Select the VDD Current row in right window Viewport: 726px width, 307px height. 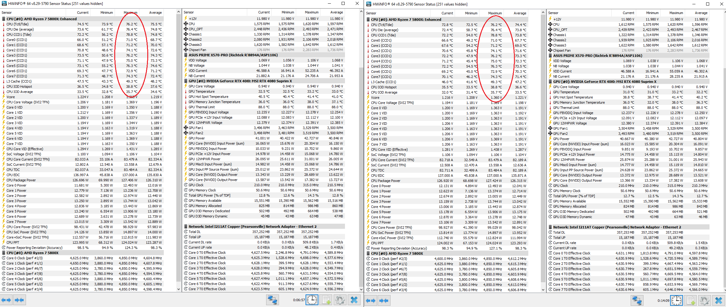tap(628, 71)
